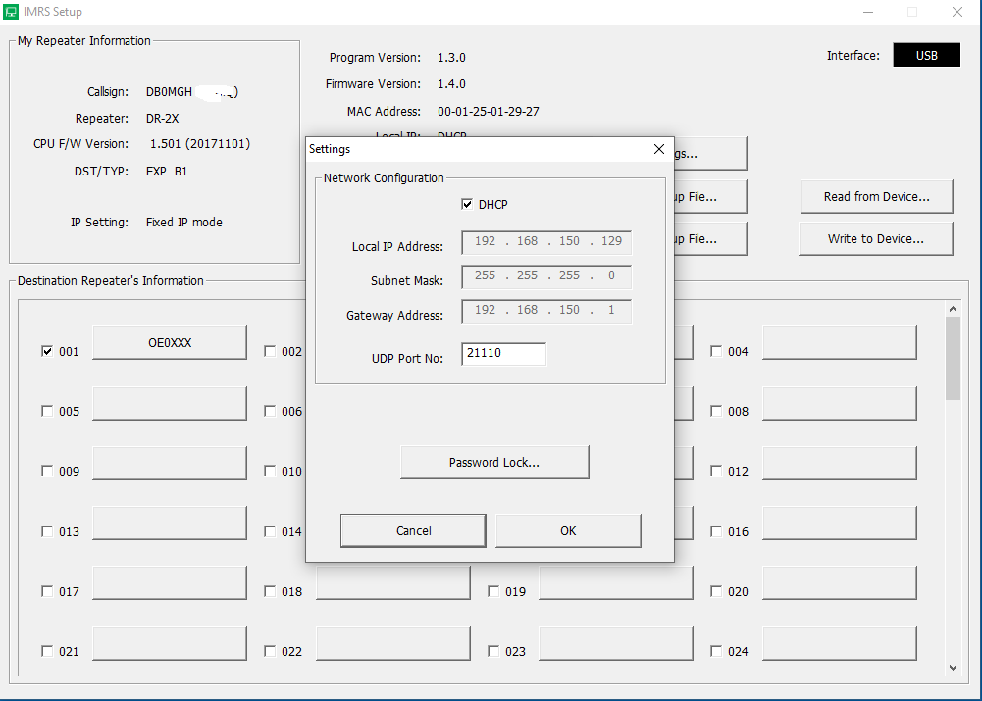The height and width of the screenshot is (701, 982).
Task: Click the USB interface indicator
Action: click(926, 56)
